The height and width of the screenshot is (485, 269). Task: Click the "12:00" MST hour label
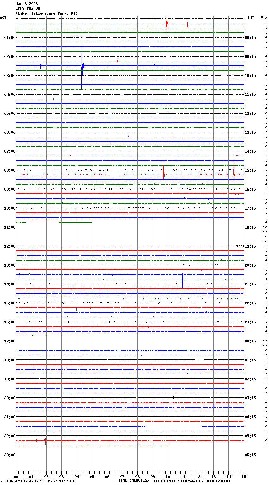10,246
